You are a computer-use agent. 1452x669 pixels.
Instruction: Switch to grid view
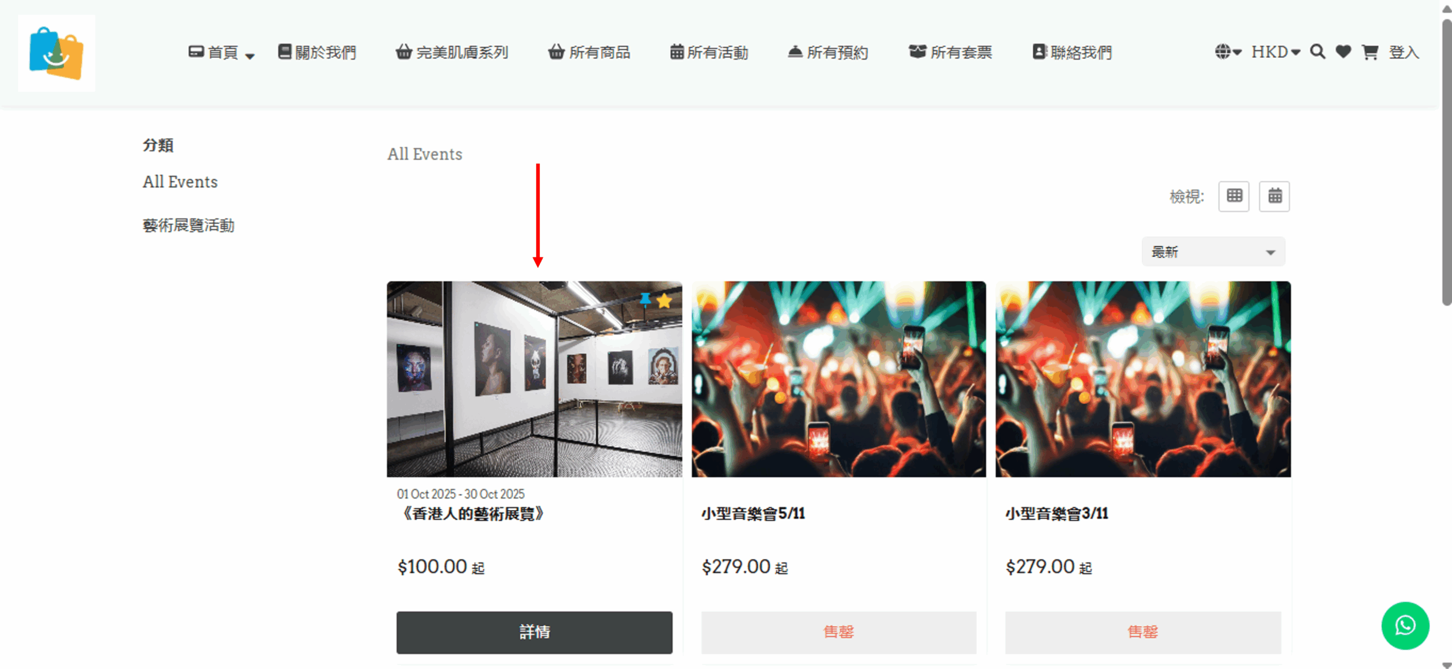(x=1234, y=196)
